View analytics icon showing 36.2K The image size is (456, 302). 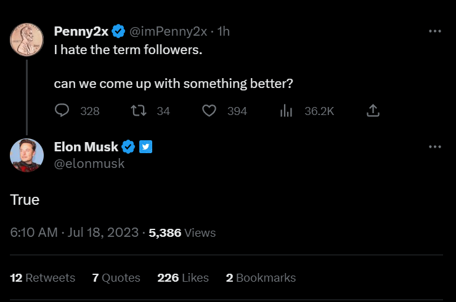coord(286,111)
